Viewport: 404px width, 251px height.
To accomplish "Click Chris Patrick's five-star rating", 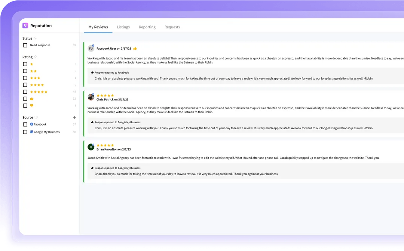I will pos(105,95).
